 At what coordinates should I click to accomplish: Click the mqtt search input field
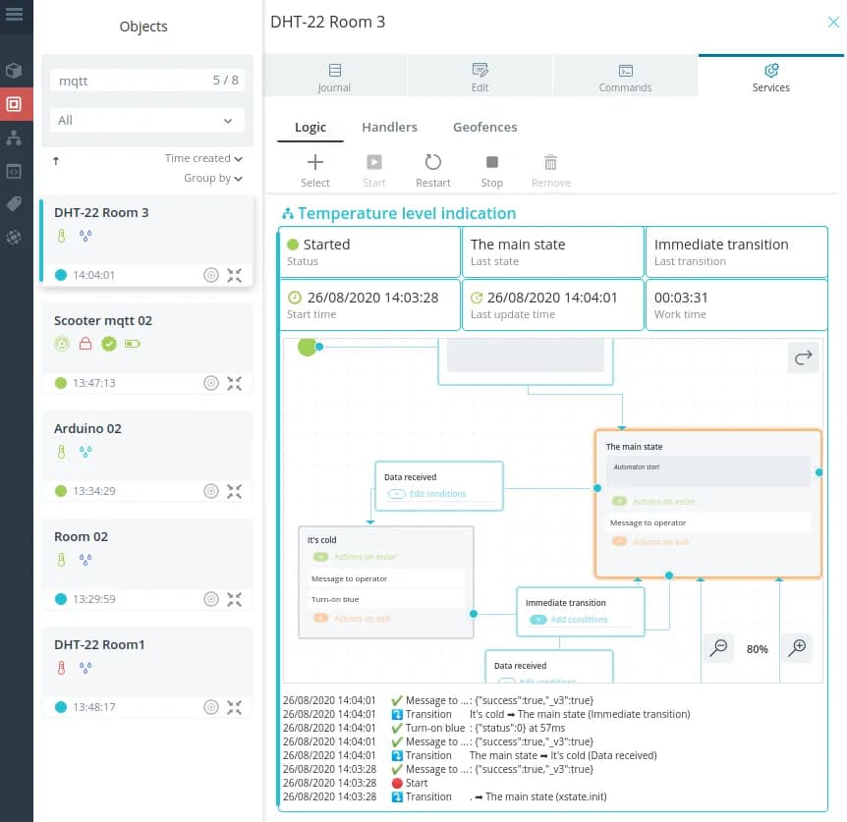(x=128, y=81)
